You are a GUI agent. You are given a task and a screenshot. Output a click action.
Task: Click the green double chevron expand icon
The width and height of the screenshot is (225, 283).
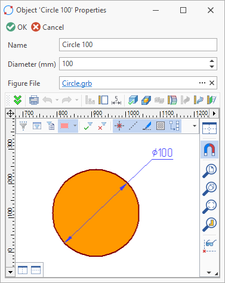pyautogui.click(x=17, y=100)
